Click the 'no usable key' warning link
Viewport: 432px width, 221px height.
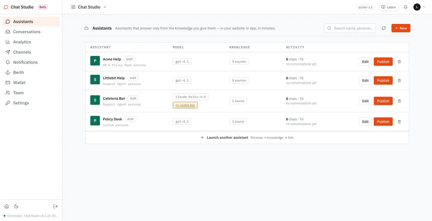(185, 105)
